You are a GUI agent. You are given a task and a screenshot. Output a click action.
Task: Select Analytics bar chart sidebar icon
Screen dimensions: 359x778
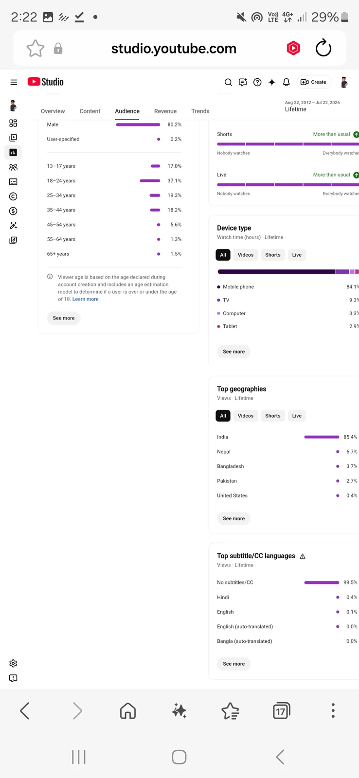13,152
